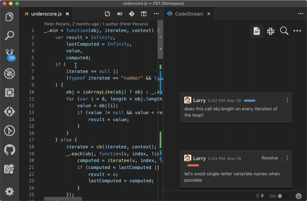Image resolution: width=307 pixels, height=201 pixels.
Task: Open menu for Larry's 2:42 PM comment
Action: coord(287,100)
